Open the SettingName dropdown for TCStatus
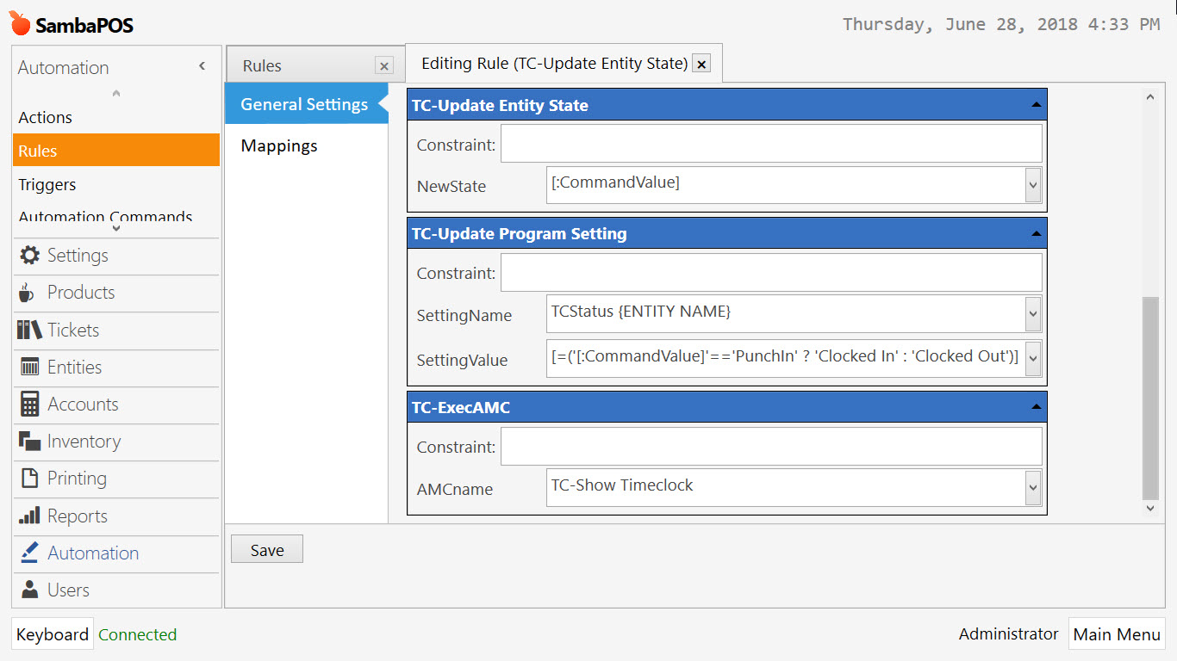 point(1031,313)
